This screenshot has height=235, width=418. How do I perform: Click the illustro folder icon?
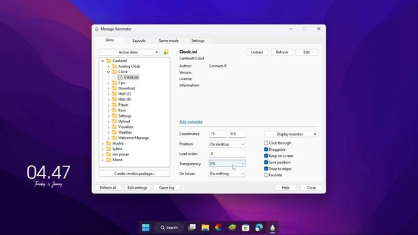click(x=108, y=144)
